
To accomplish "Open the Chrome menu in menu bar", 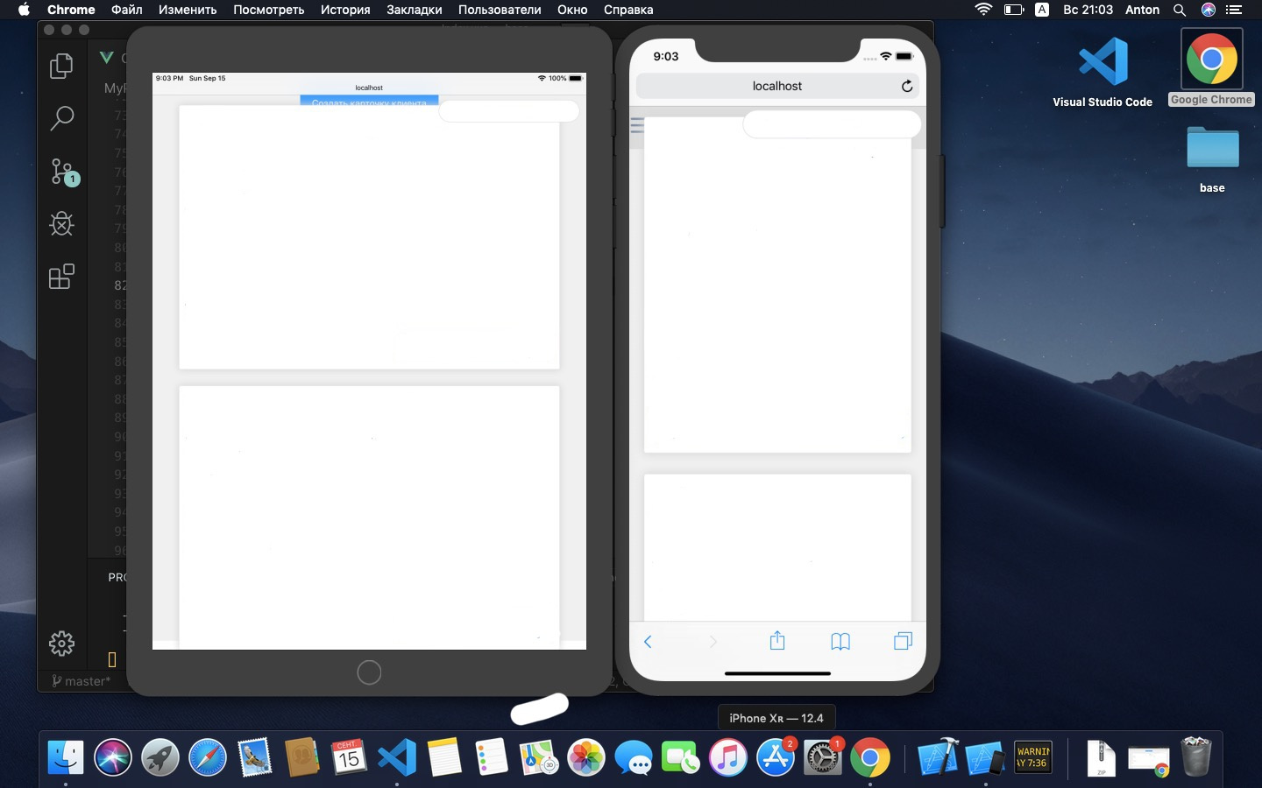I will point(71,10).
